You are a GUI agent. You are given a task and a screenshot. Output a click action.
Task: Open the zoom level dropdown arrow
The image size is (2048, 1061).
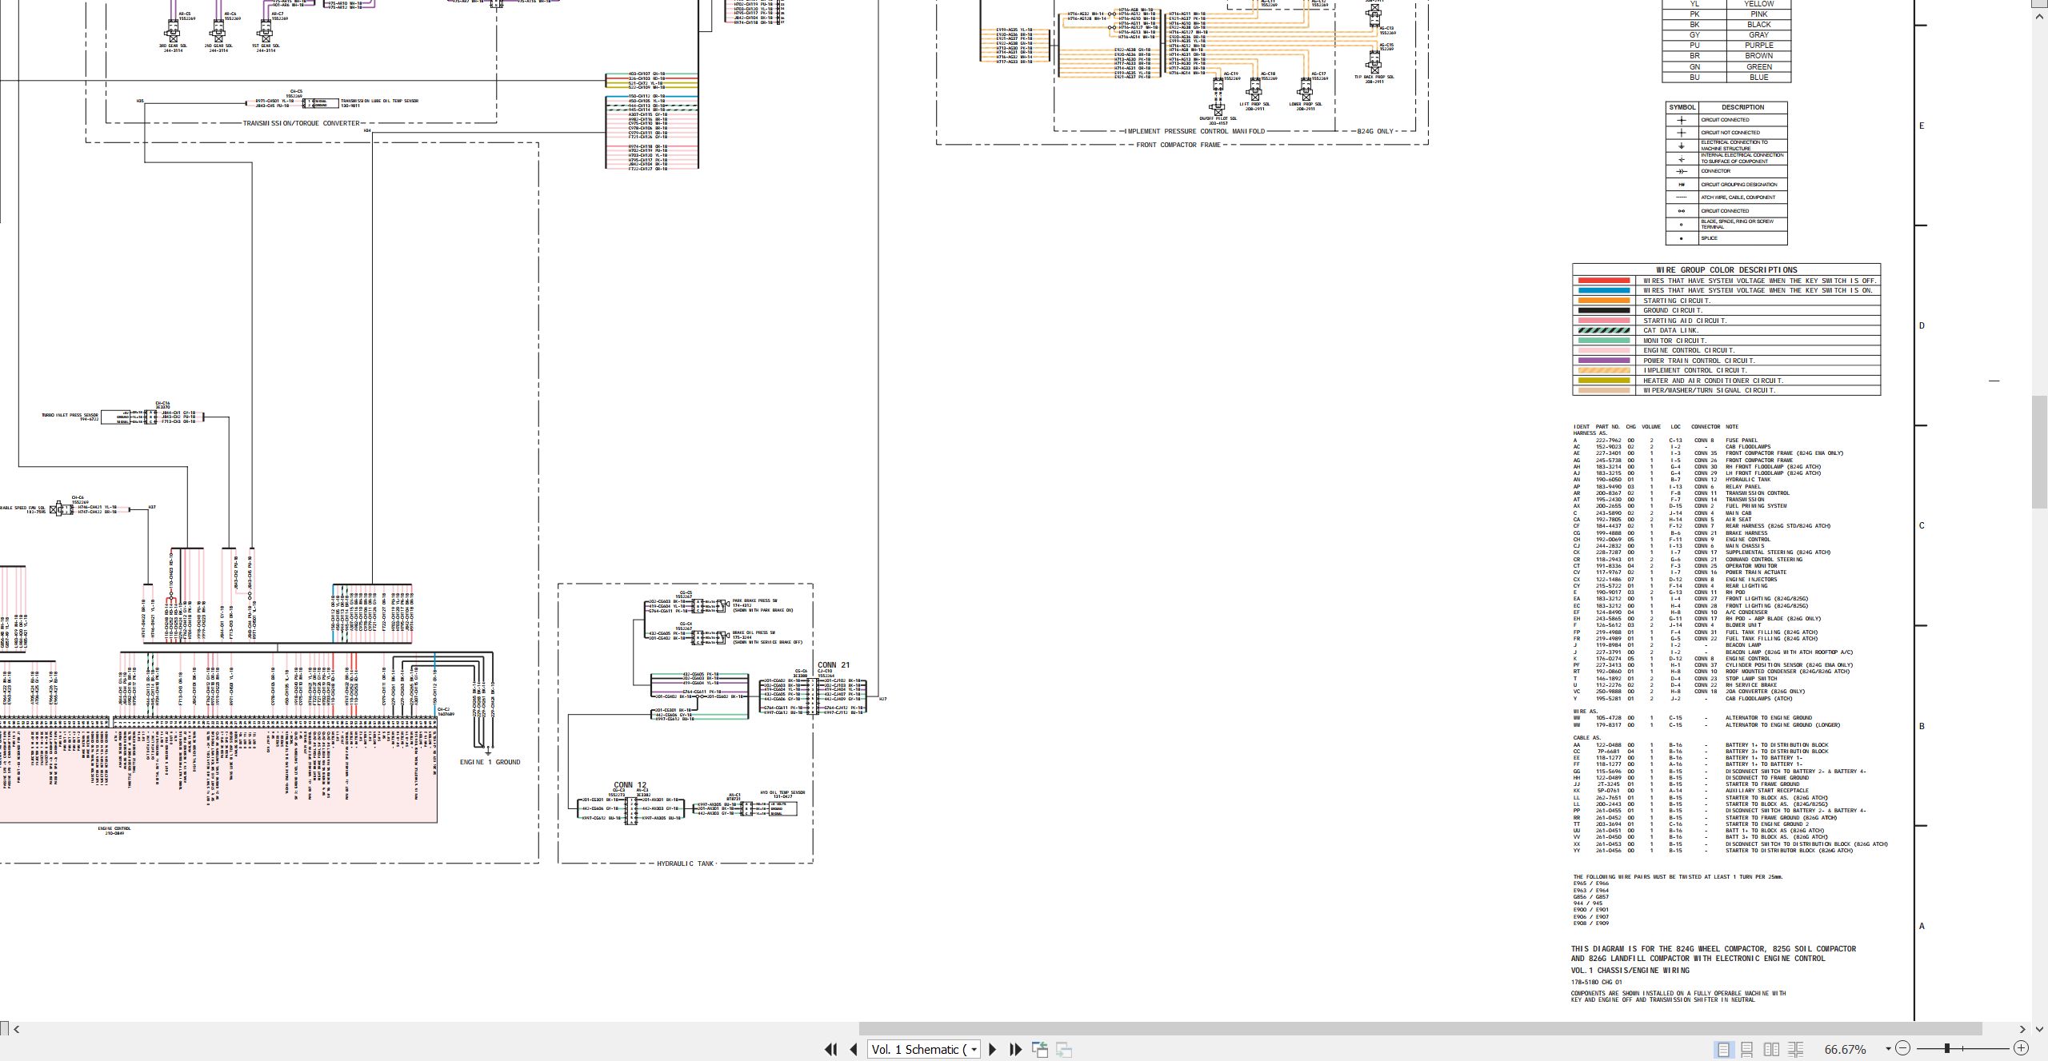1888,1050
